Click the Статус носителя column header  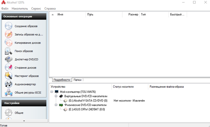[x=130, y=87]
